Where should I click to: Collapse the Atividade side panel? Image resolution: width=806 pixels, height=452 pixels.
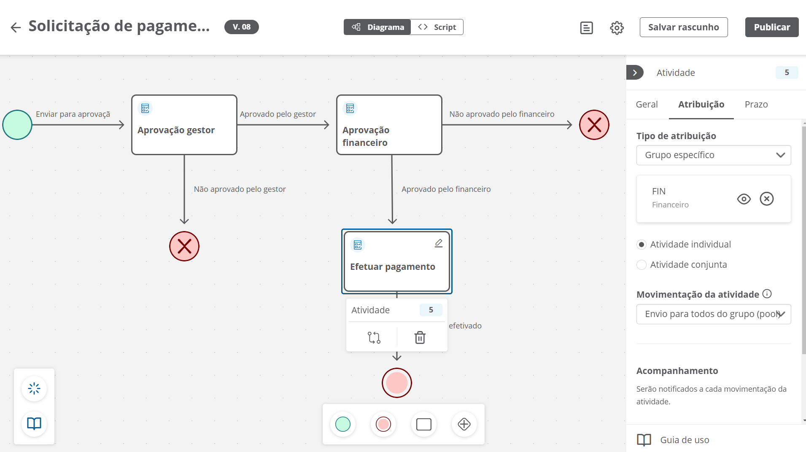[x=634, y=73]
